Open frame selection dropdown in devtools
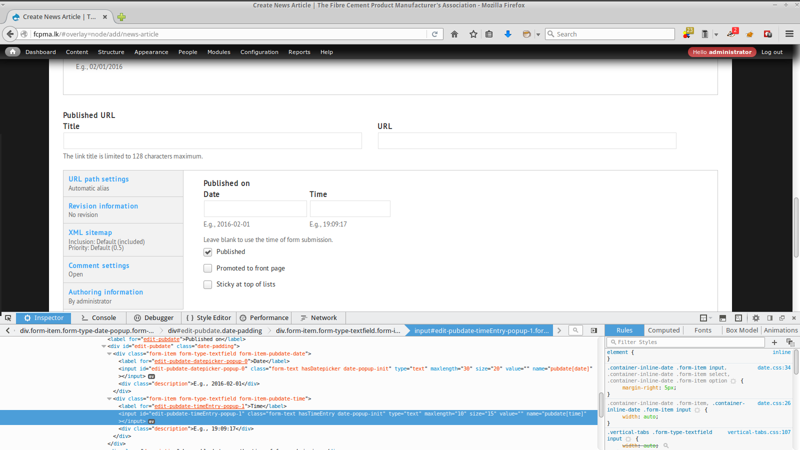The width and height of the screenshot is (800, 450). 705,318
